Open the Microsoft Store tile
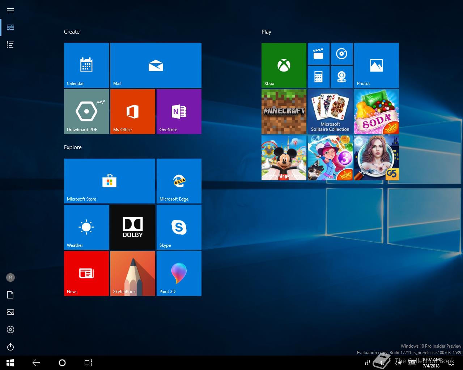The image size is (463, 370). coord(110,181)
